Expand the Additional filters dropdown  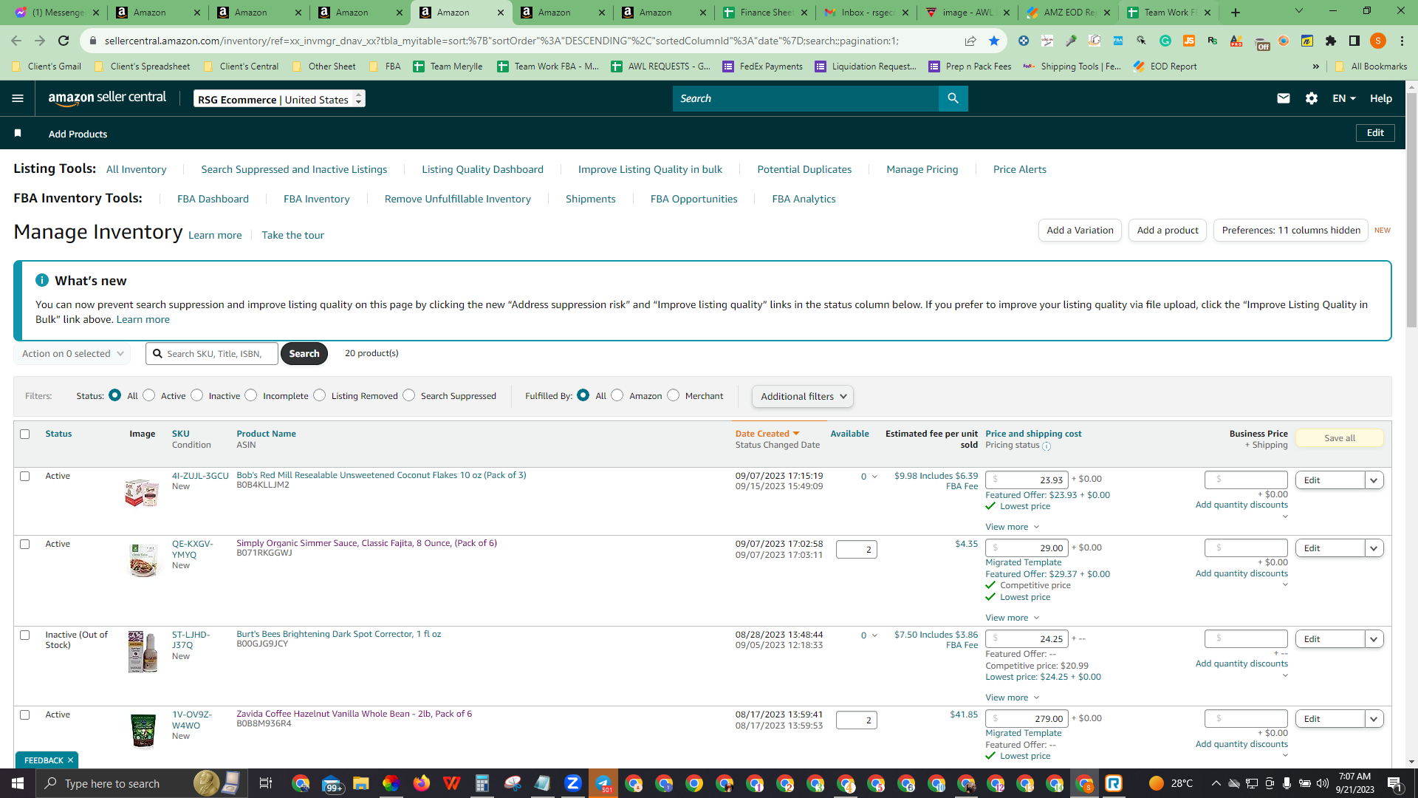(x=803, y=396)
